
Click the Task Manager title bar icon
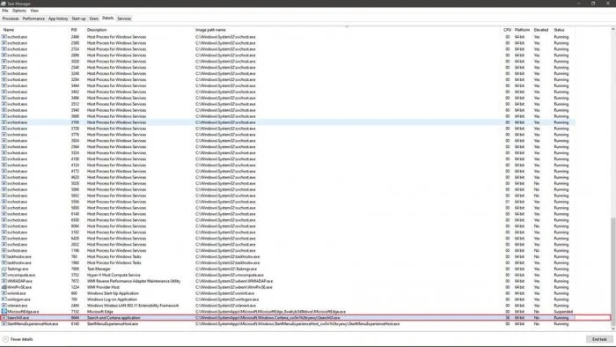click(4, 4)
